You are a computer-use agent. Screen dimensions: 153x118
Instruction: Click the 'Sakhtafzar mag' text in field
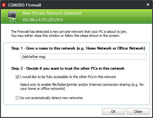pyautogui.click(x=34, y=57)
